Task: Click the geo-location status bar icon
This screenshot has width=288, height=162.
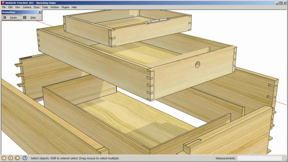Action: click(x=4, y=158)
